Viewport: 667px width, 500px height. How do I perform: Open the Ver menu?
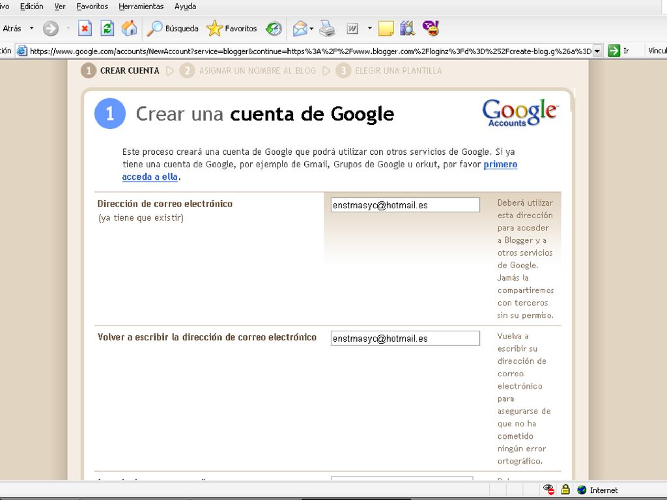click(60, 7)
